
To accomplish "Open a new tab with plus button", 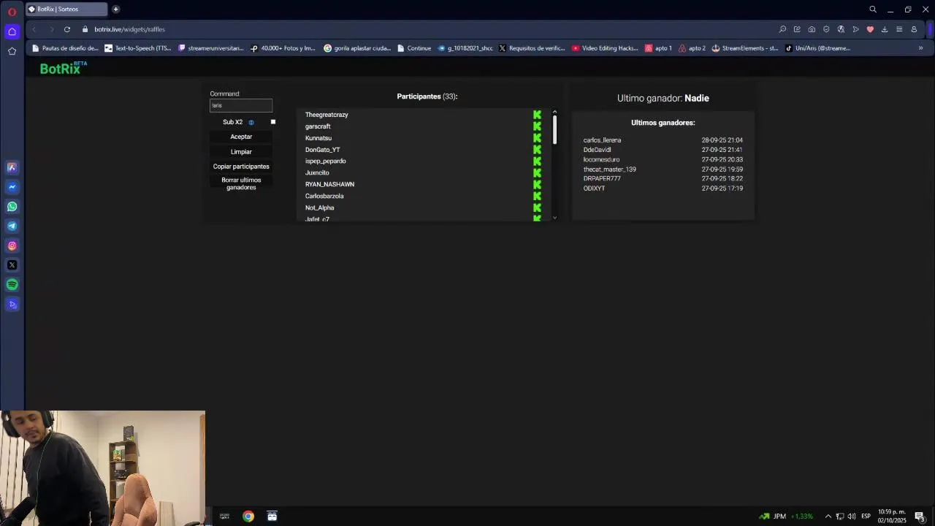I will [115, 9].
